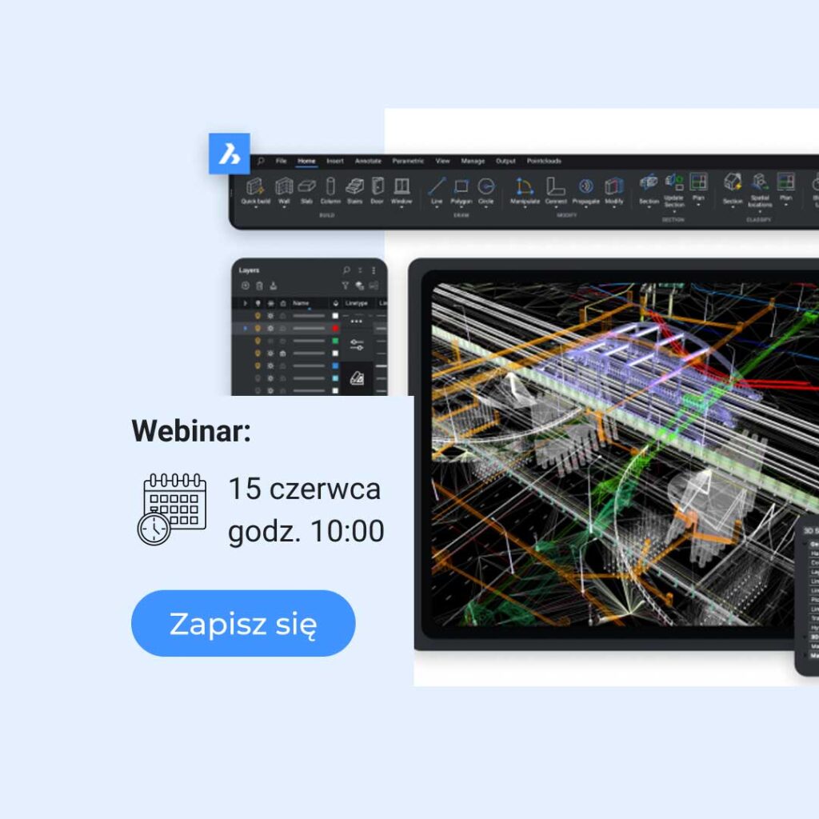
Task: Click the Zapisz się button
Action: point(243,623)
